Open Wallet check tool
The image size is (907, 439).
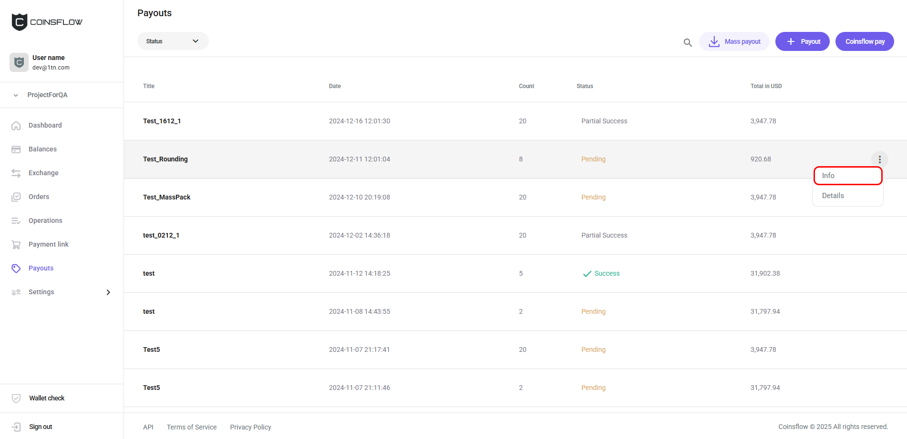coord(46,398)
